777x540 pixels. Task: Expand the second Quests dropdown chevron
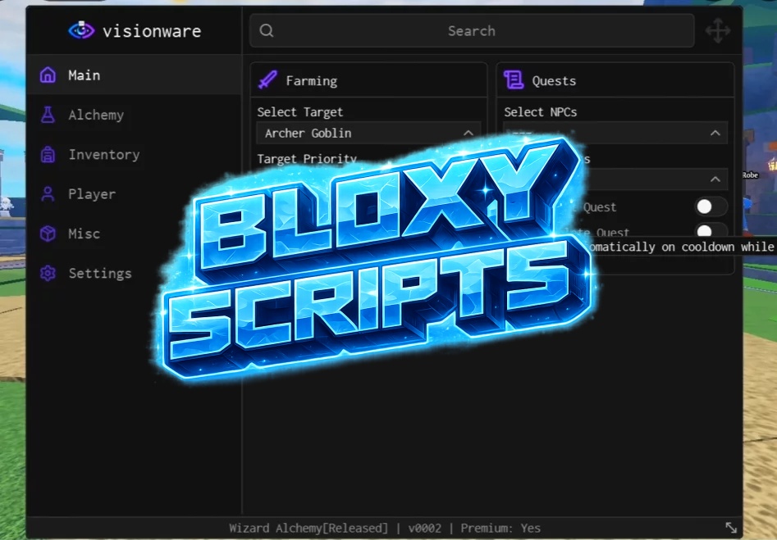[715, 179]
